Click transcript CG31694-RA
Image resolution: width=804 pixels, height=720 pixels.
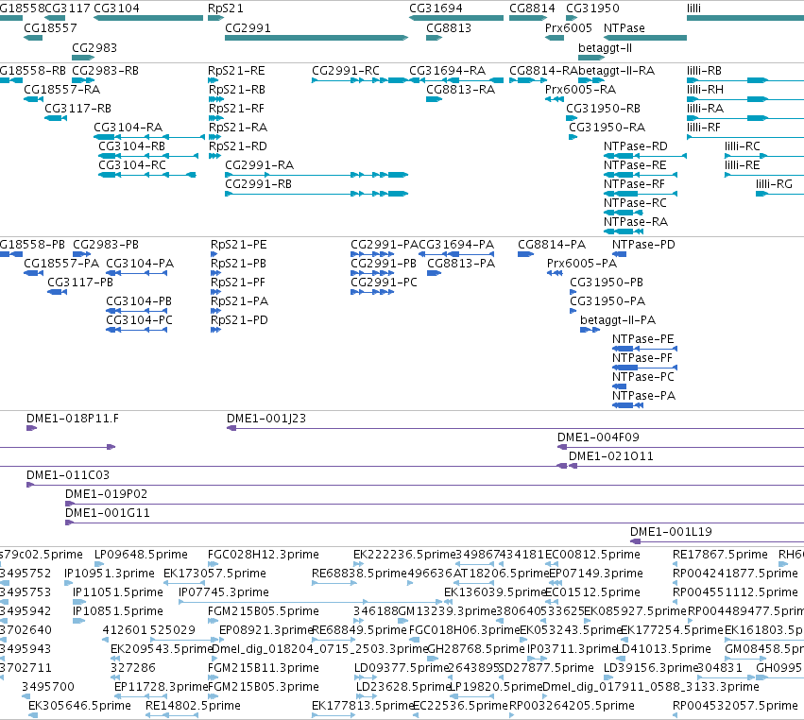point(447,70)
